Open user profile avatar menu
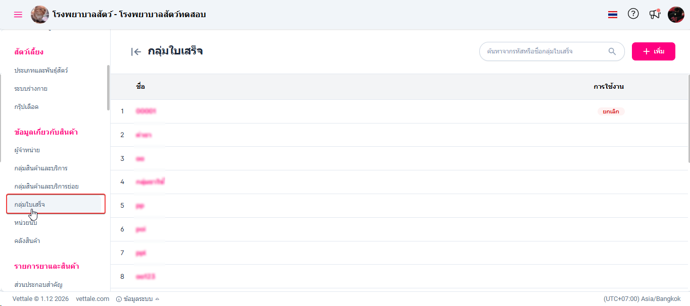Viewport: 690px width, 306px height. (676, 15)
